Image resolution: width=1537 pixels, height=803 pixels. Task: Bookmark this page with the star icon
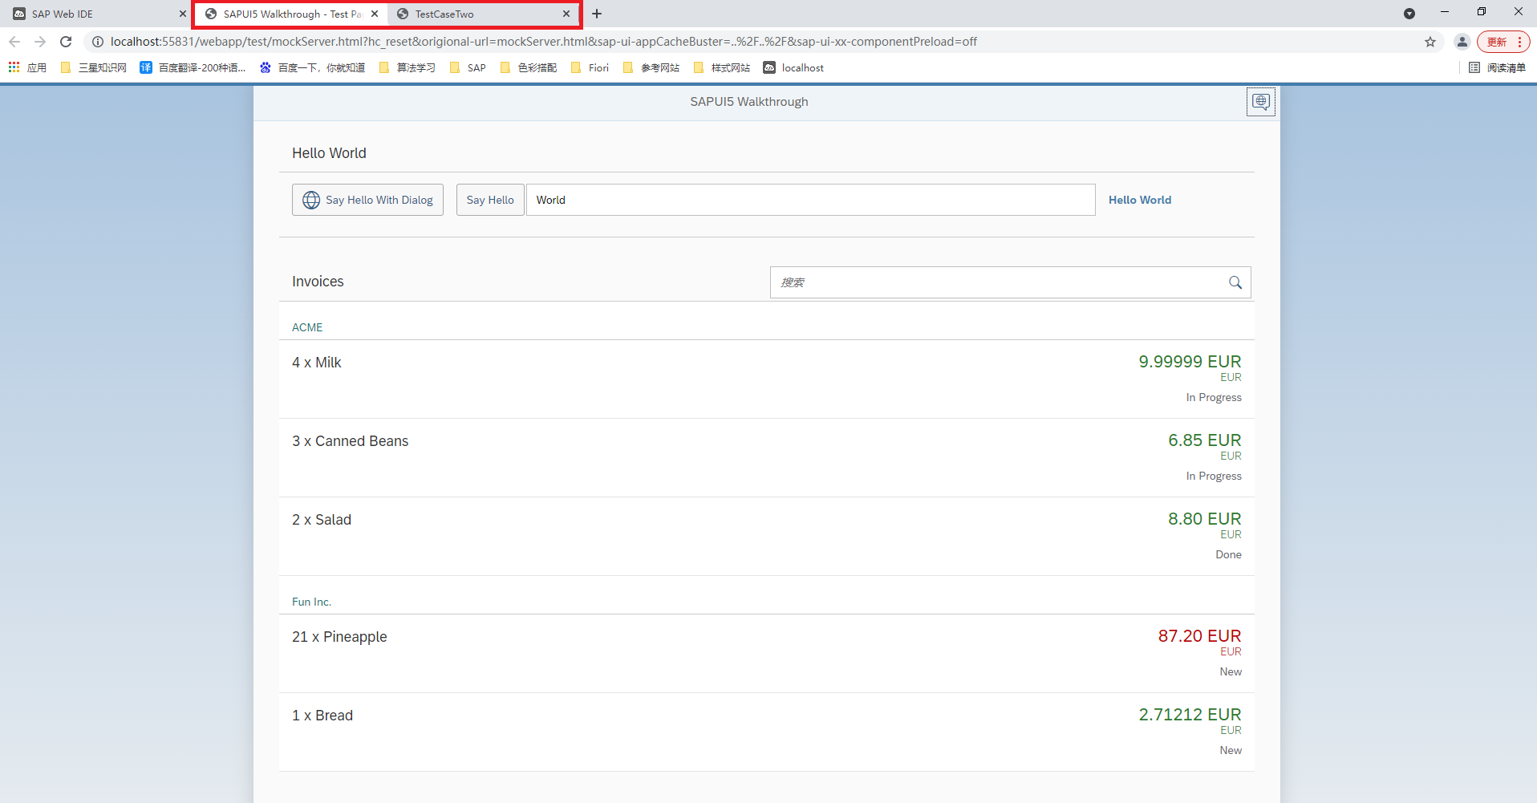1430,42
